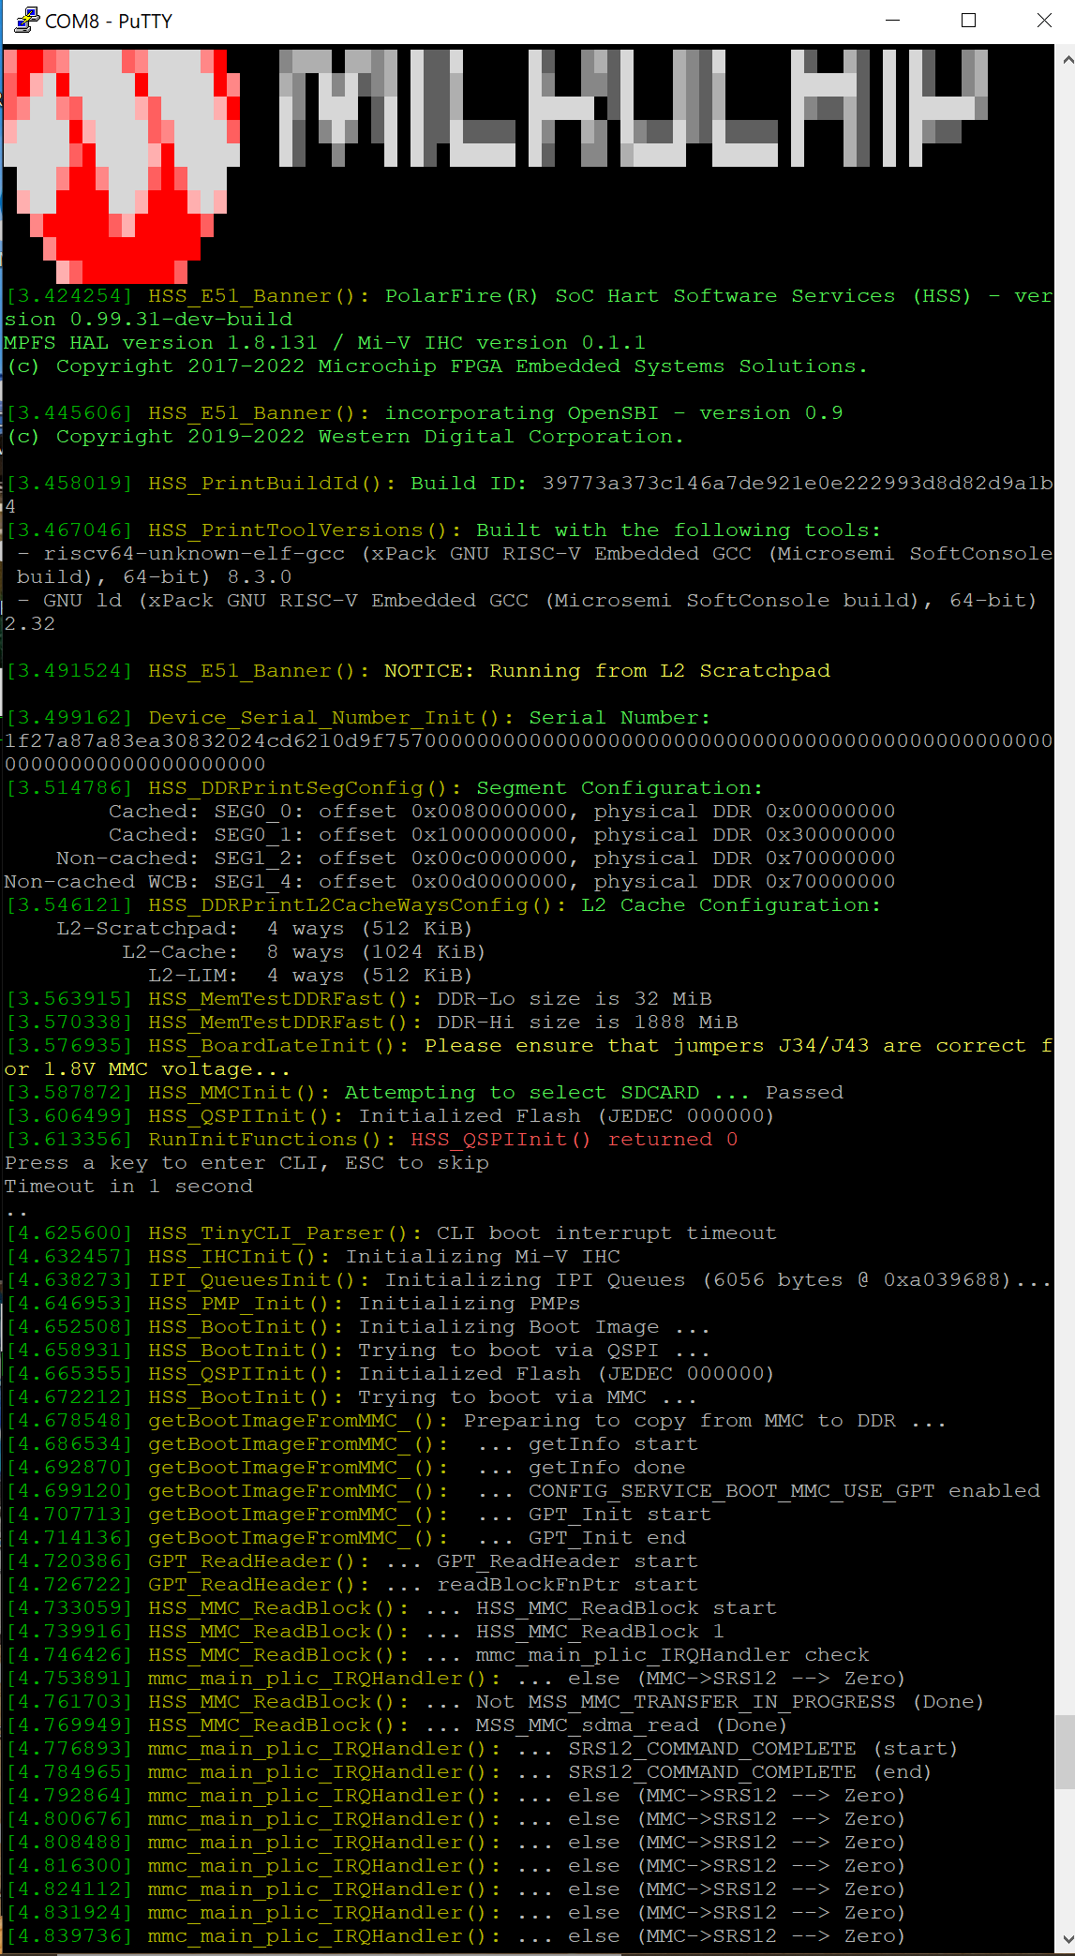Click the red Microchip logo art
The width and height of the screenshot is (1075, 1956).
(122, 165)
